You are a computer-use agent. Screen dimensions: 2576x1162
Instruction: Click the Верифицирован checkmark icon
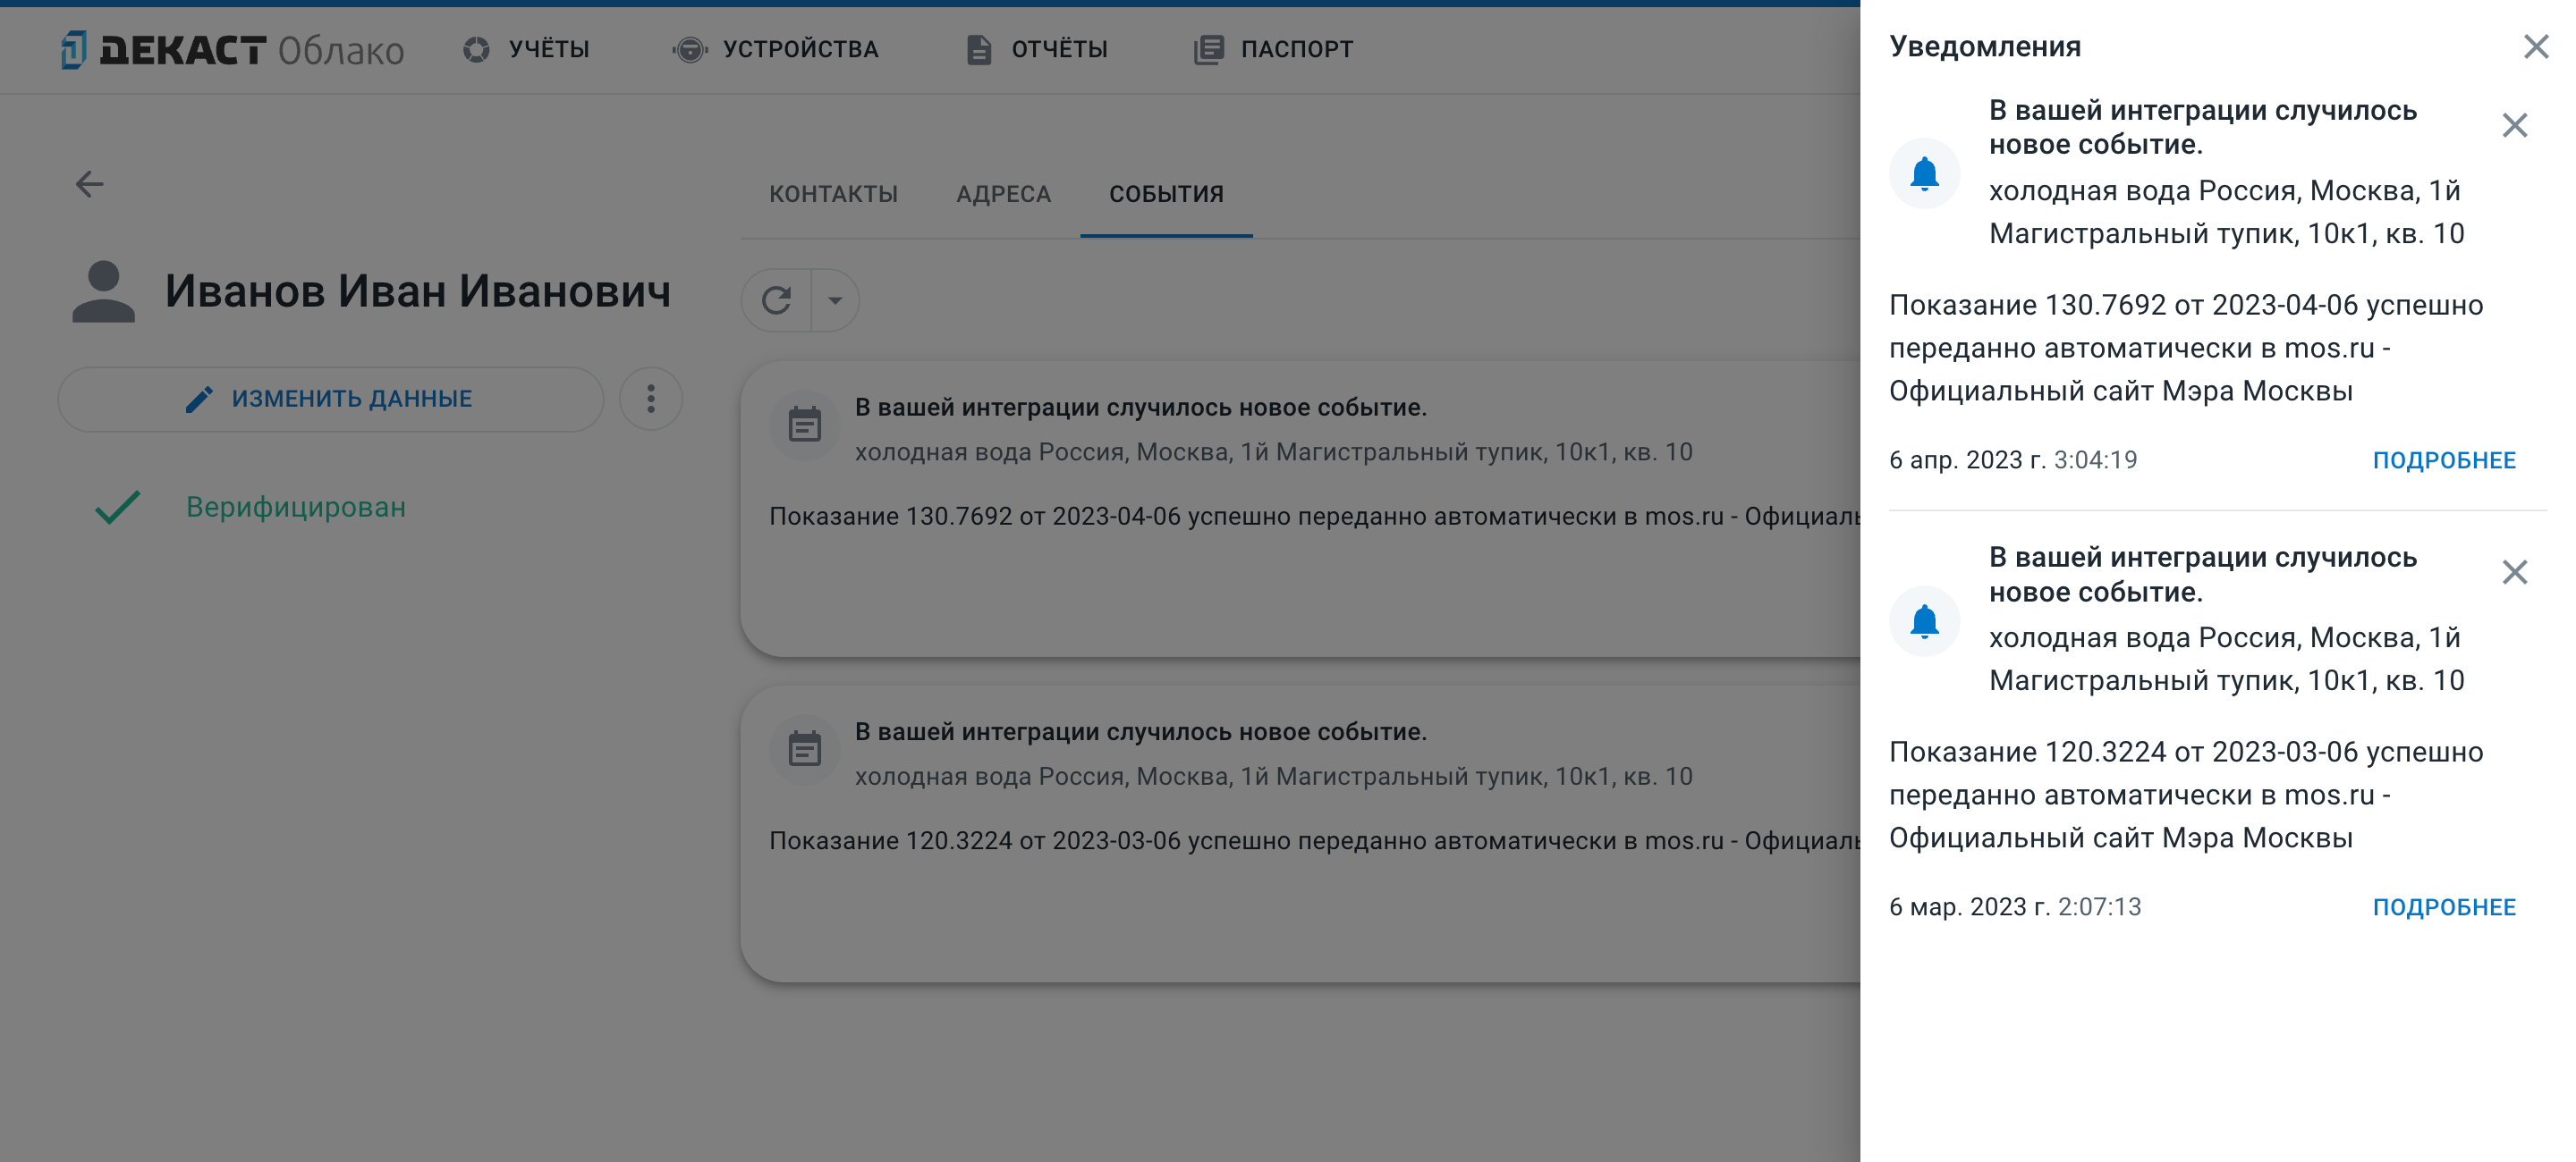118,508
